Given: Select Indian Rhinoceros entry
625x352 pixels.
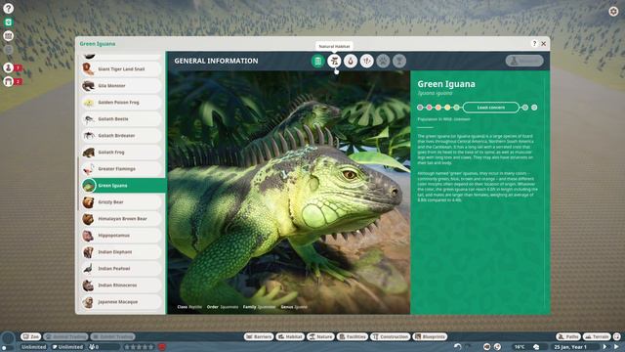Looking at the screenshot, I should (121, 286).
